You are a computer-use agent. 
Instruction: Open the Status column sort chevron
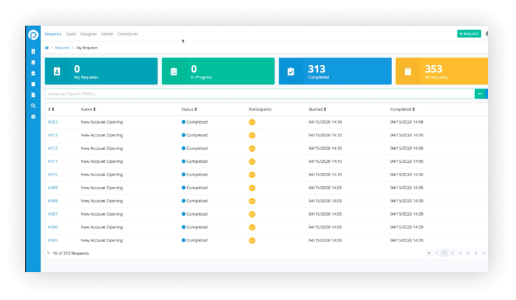pos(195,109)
